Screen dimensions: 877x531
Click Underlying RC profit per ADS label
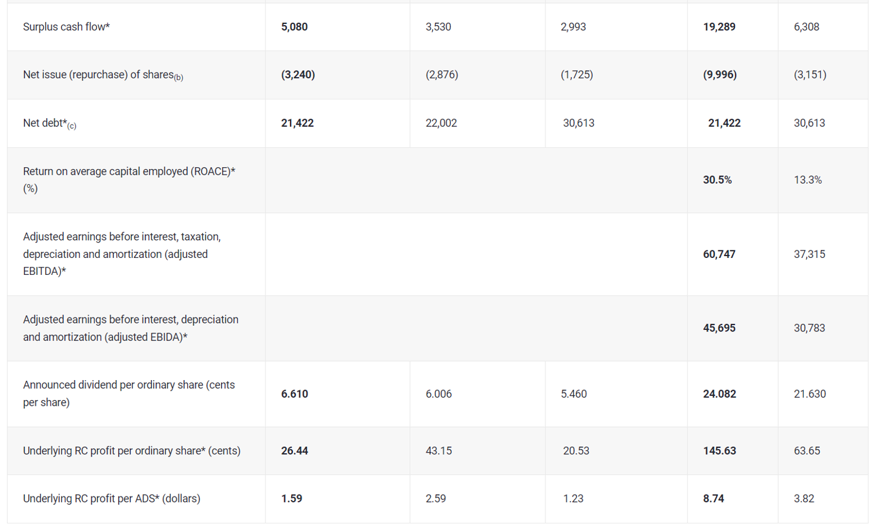pyautogui.click(x=111, y=499)
